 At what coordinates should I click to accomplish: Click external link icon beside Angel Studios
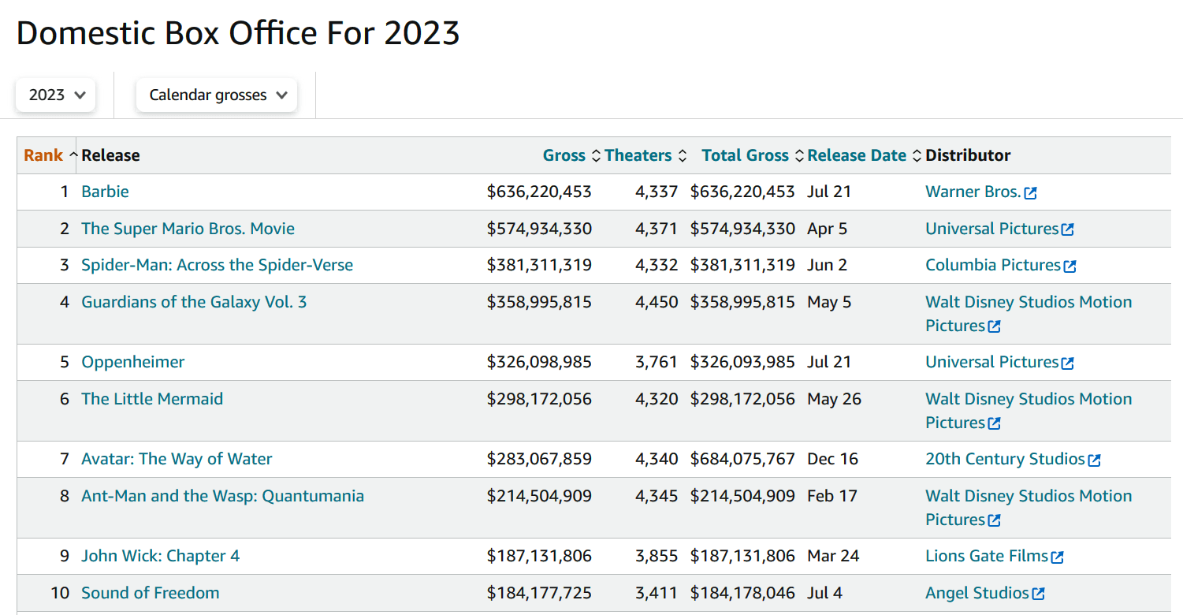pyautogui.click(x=1039, y=594)
